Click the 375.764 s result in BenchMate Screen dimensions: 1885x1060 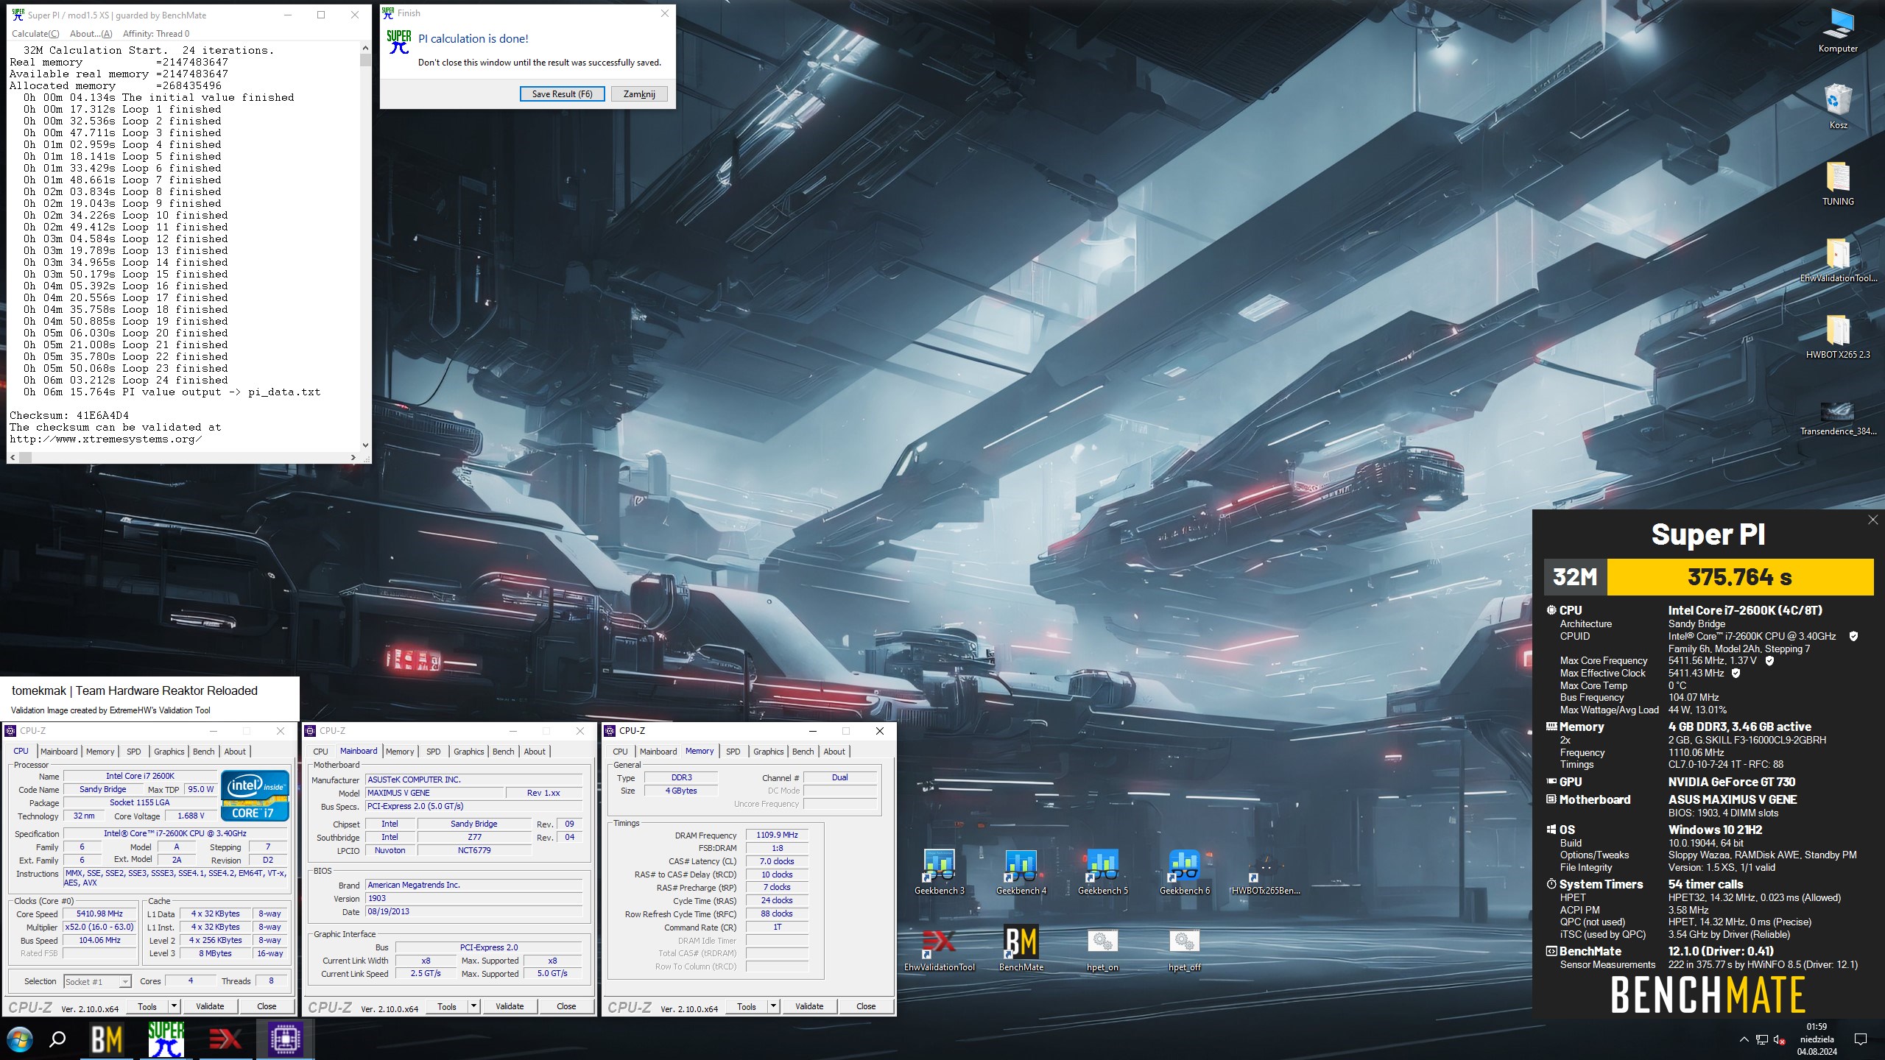[1739, 576]
